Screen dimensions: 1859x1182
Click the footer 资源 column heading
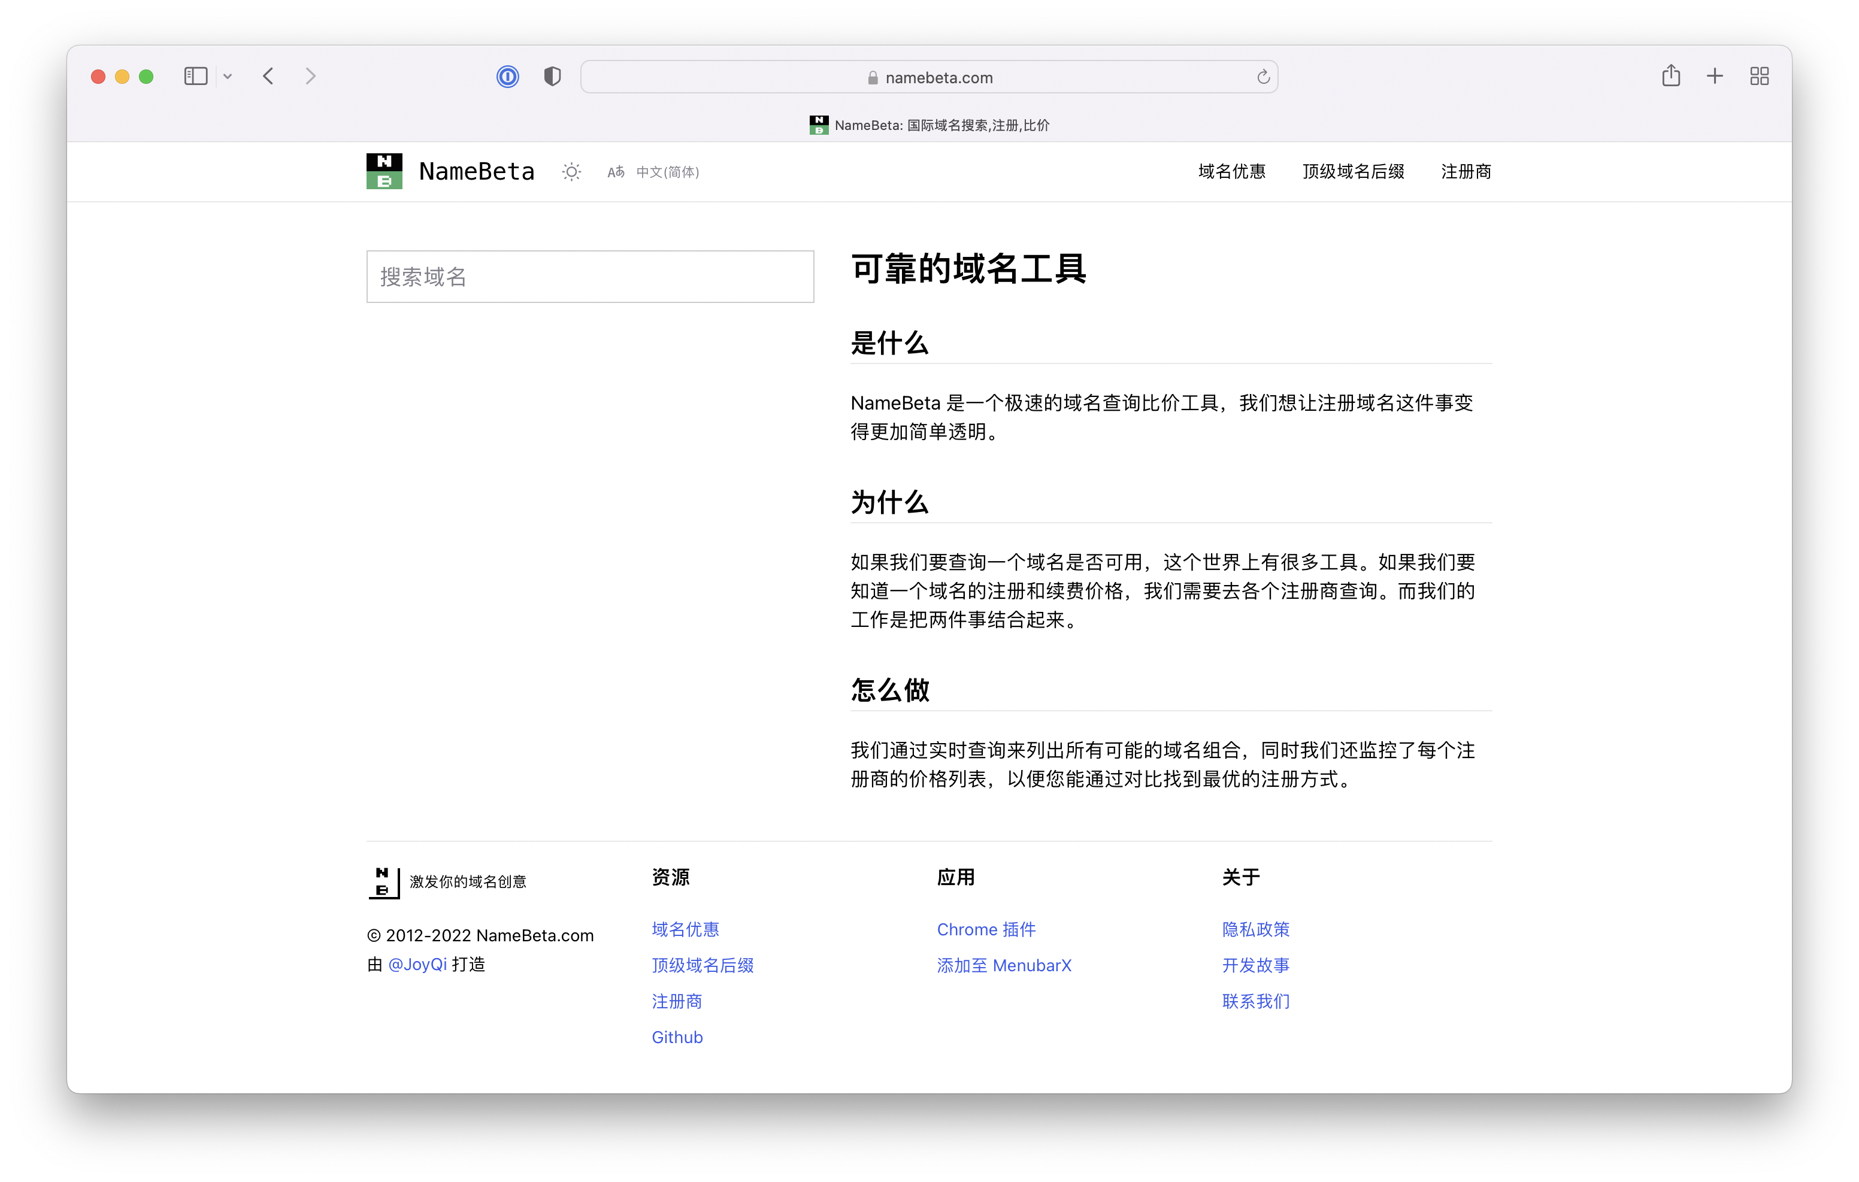[671, 877]
